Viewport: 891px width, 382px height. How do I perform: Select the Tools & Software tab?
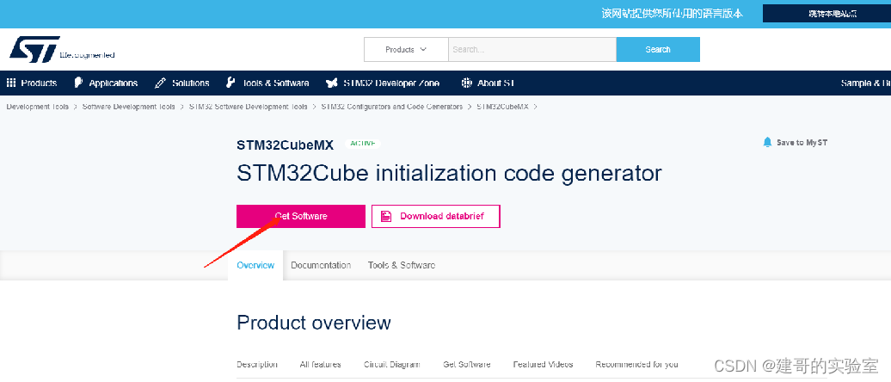(402, 265)
